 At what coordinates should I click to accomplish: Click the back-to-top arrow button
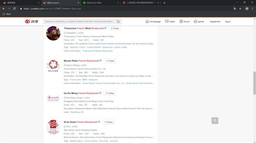[x=215, y=121]
